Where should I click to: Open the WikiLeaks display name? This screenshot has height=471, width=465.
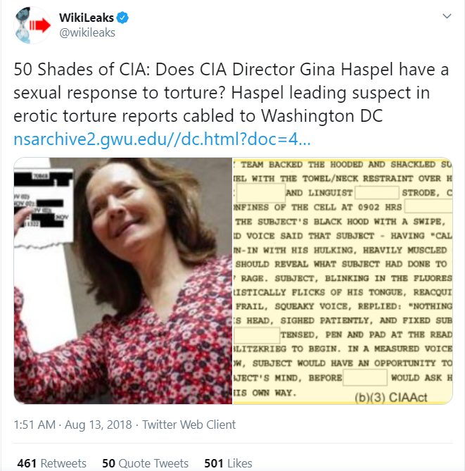tap(87, 18)
